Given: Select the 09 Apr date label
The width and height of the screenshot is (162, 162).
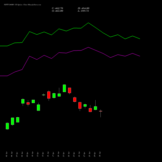Looking at the screenshot, I should (27, 154).
